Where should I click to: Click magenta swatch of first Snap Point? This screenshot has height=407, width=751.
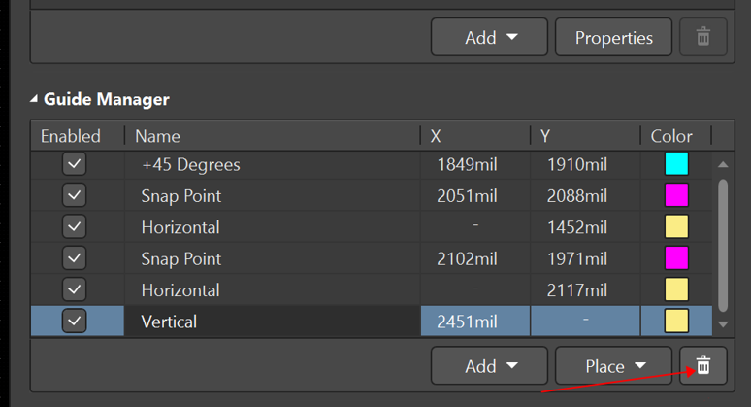(676, 195)
